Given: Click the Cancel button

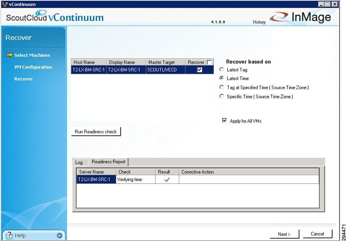Looking at the screenshot, I should point(318,234).
